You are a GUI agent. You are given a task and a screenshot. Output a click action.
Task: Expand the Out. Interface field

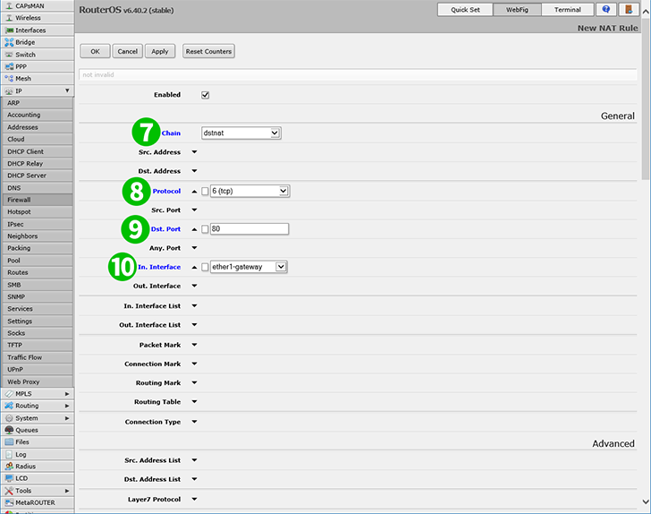[x=194, y=286]
